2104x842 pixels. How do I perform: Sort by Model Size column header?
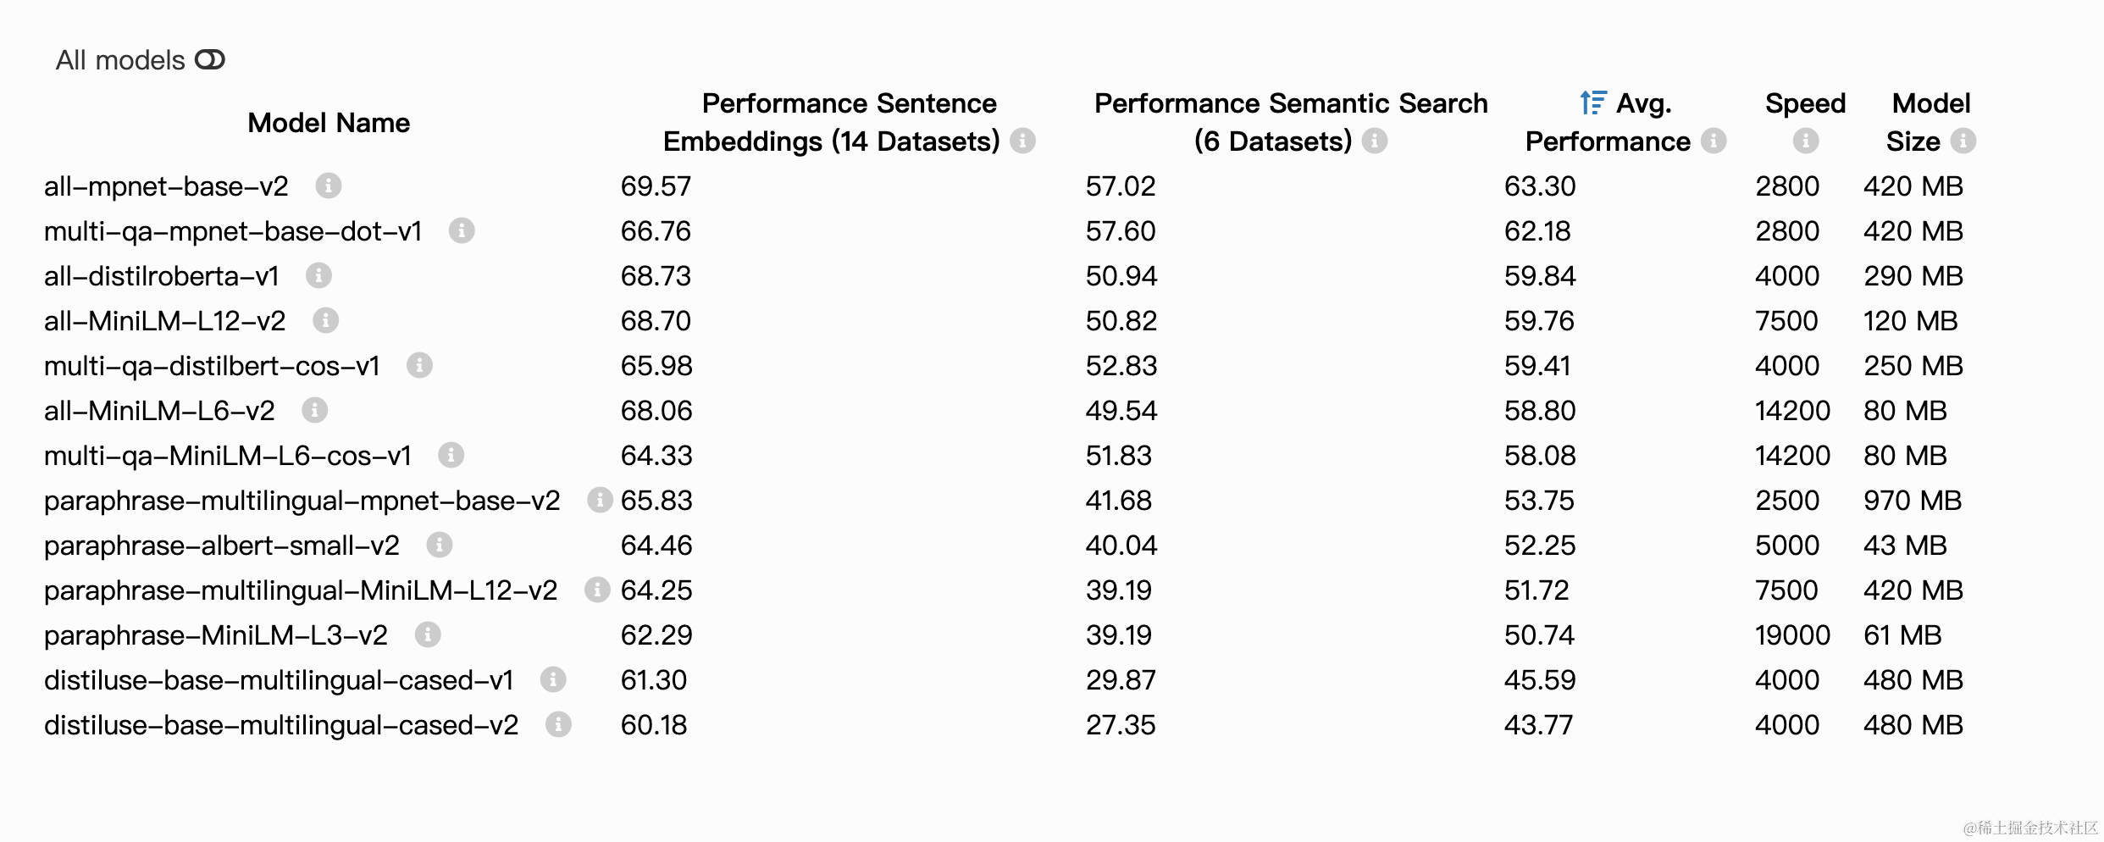click(x=1930, y=104)
